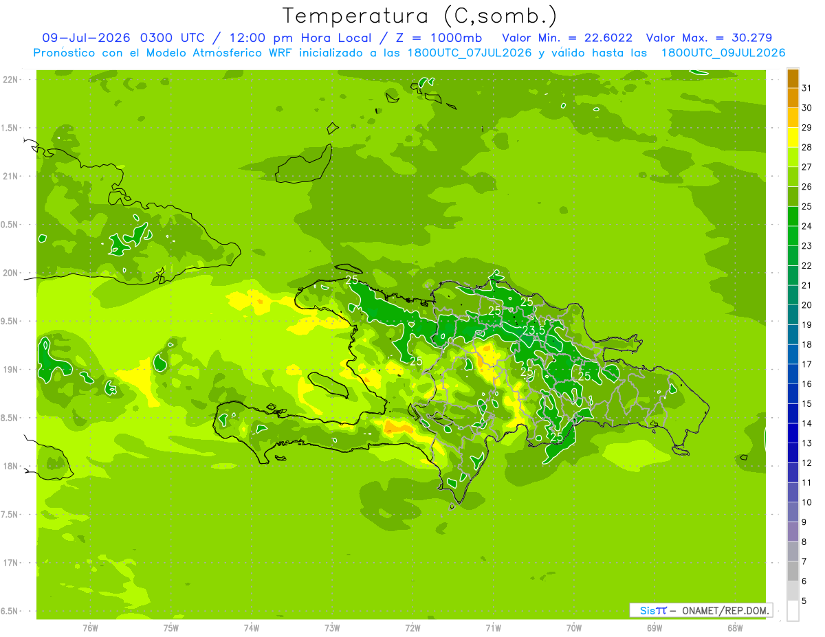Click the "21N" latitude label
This screenshot has width=825, height=637.
[11, 176]
